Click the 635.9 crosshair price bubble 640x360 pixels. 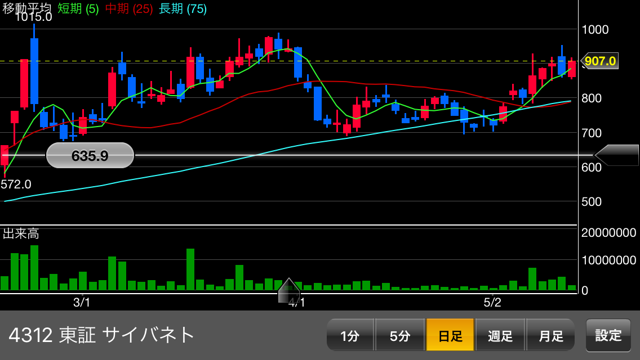click(x=90, y=155)
